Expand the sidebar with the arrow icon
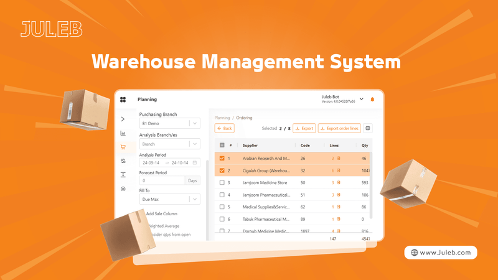Image resolution: width=498 pixels, height=280 pixels. pos(123,119)
